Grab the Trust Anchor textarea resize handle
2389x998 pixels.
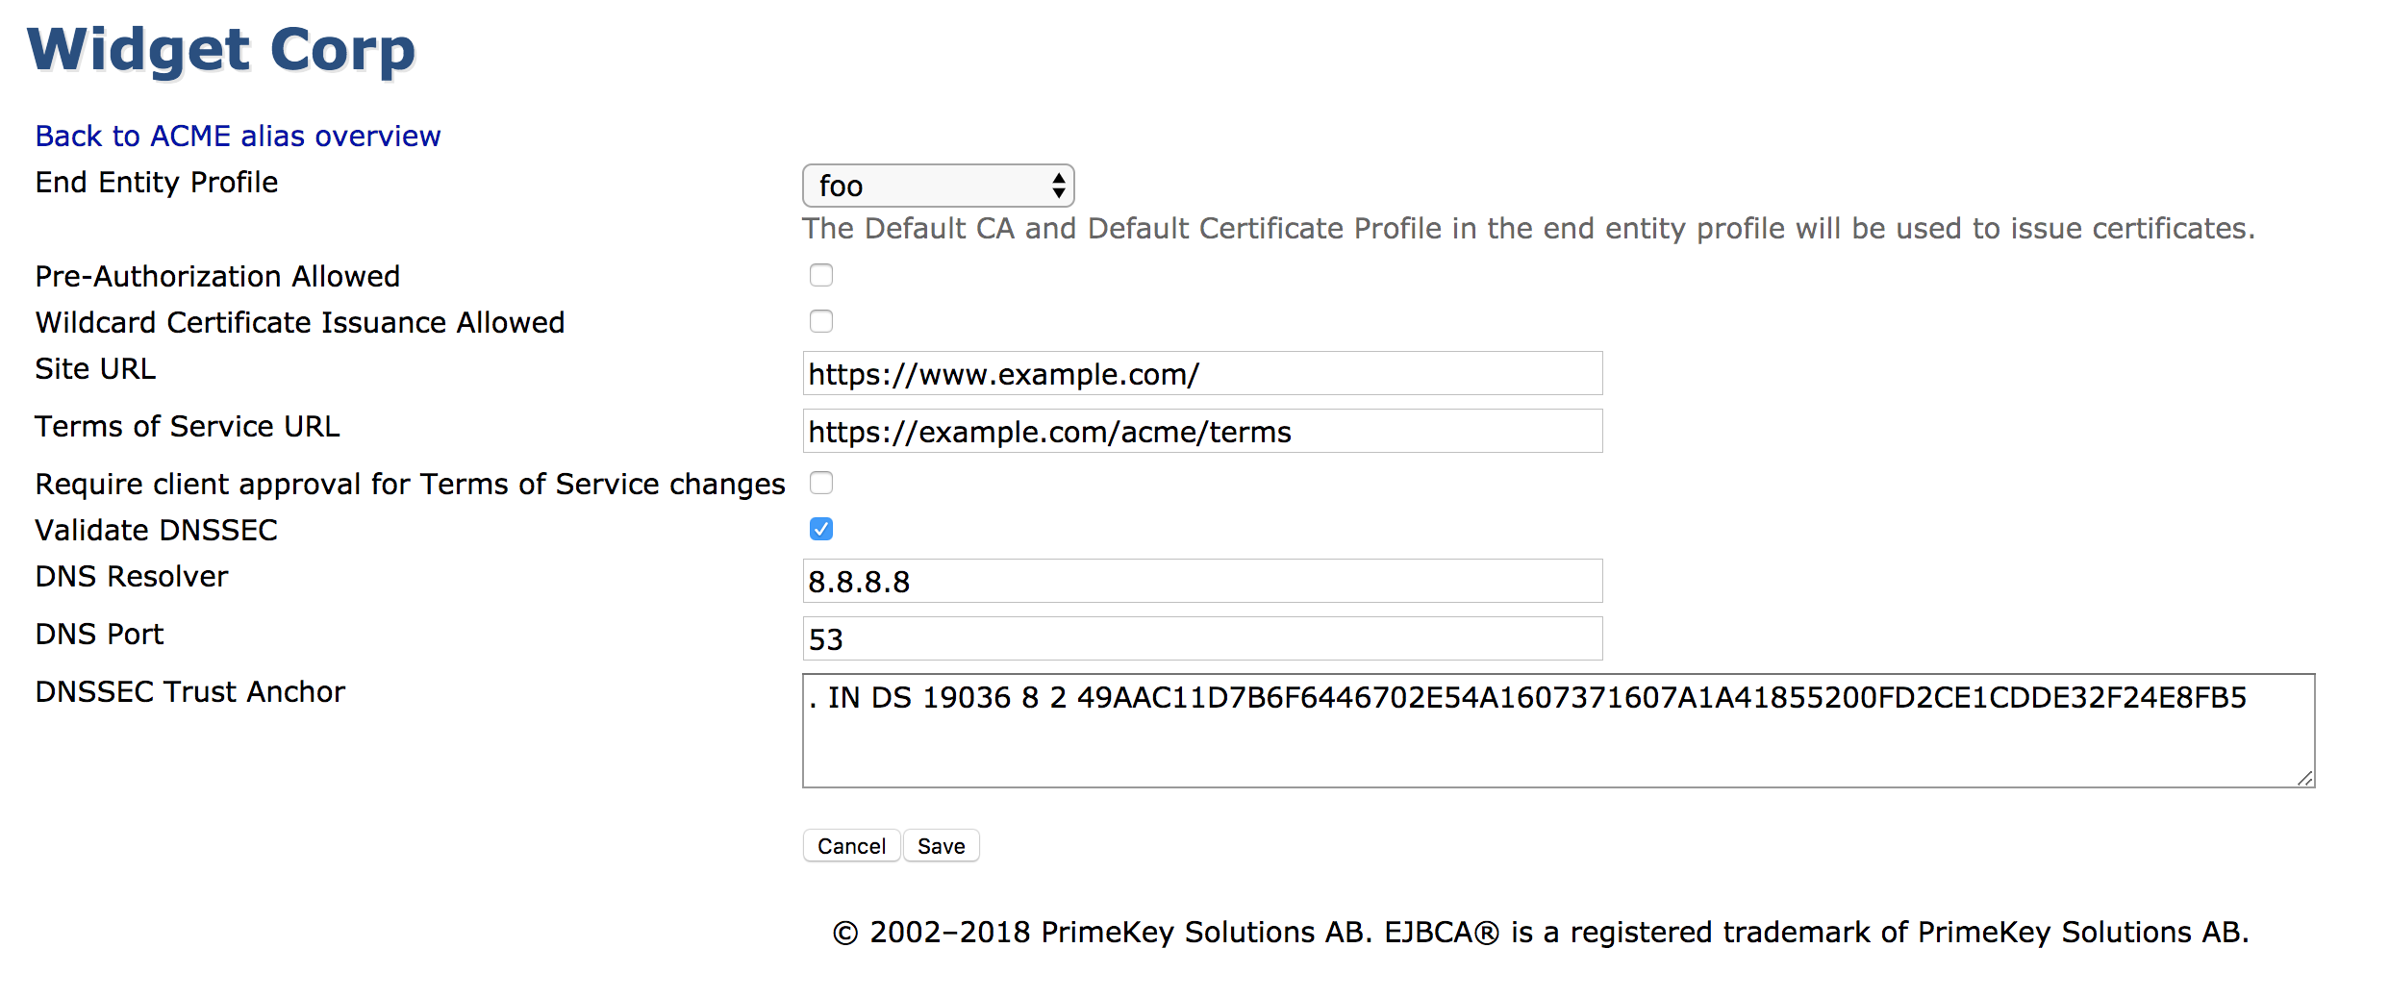click(2304, 778)
